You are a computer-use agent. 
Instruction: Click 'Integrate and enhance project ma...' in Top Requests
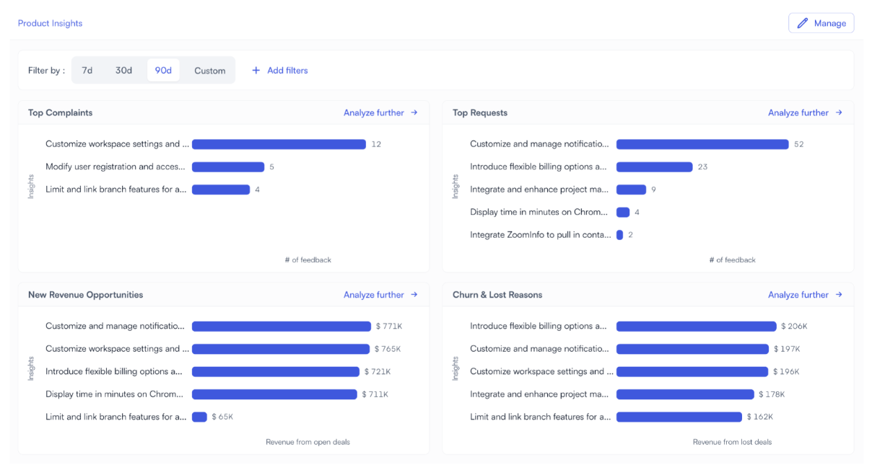pyautogui.click(x=539, y=190)
